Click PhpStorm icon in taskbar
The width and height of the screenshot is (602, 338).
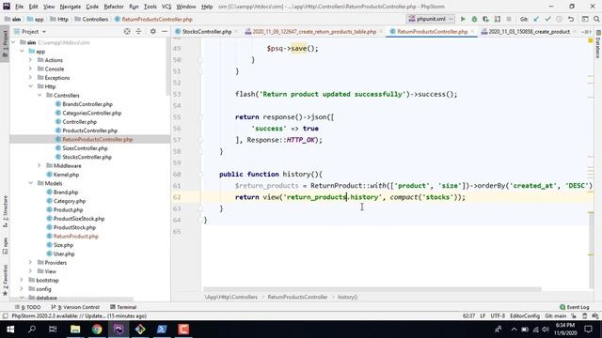coord(119,330)
